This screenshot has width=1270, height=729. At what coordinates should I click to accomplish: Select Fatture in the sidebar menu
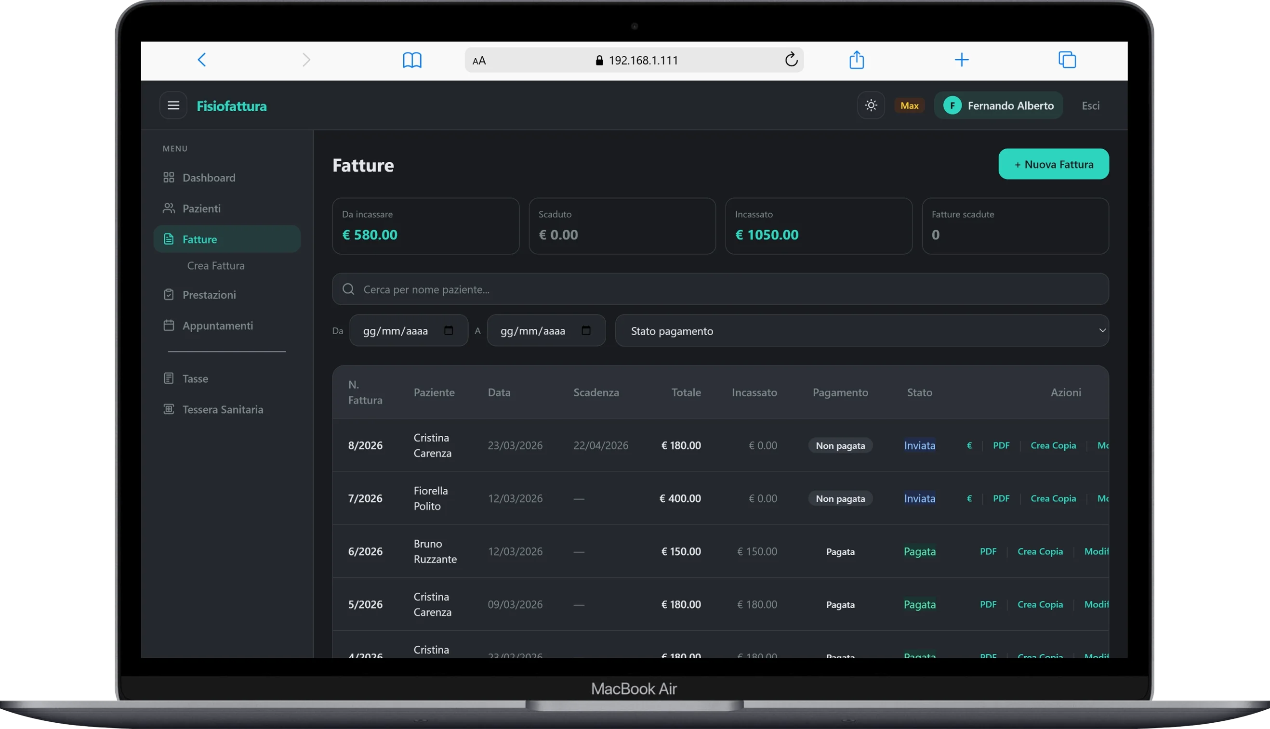point(199,239)
